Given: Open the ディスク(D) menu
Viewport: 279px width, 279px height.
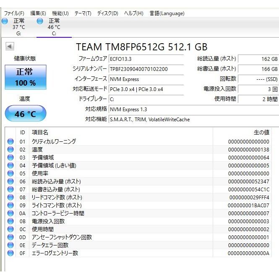Looking at the screenshot, I should tap(107, 13).
